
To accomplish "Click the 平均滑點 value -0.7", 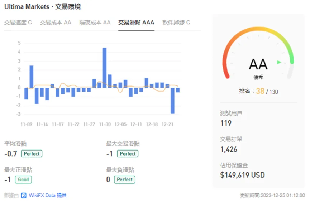I will click(x=11, y=154).
